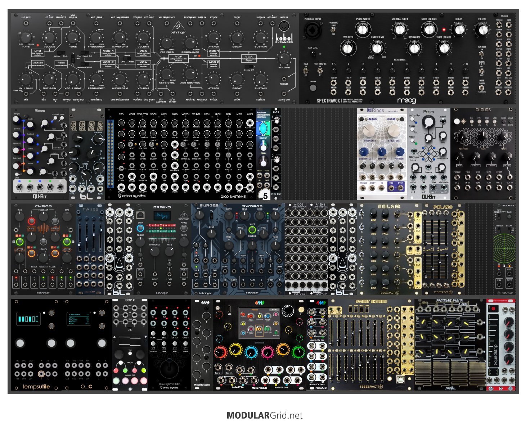This screenshot has height=423, width=530.
Task: Flip the VCO Wave switch on Spectravox
Action: (x=333, y=30)
